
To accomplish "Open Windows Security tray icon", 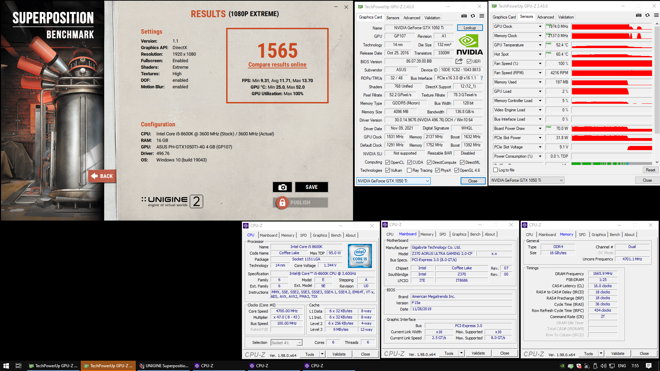I will click(x=579, y=366).
